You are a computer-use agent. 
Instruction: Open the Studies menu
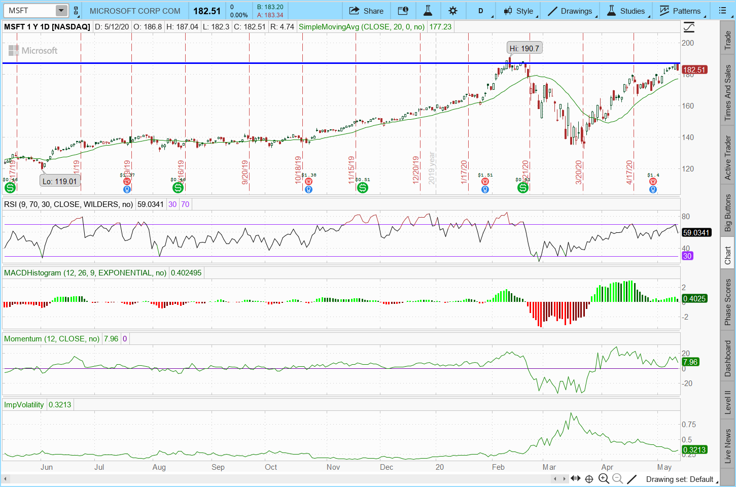click(626, 11)
